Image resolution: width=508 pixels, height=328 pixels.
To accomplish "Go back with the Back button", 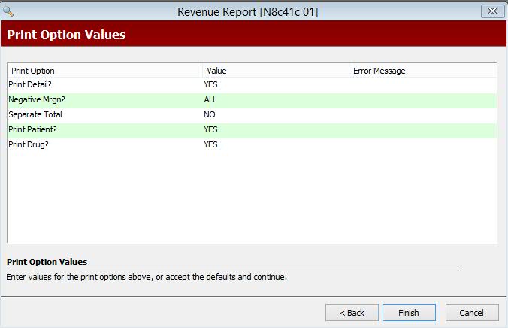I will point(352,313).
